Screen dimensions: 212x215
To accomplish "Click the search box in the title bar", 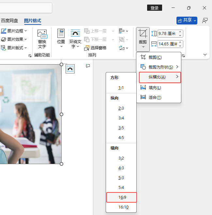I will pos(26,8).
